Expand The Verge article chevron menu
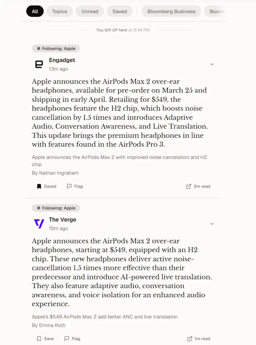The height and width of the screenshot is (345, 256). pos(212,224)
